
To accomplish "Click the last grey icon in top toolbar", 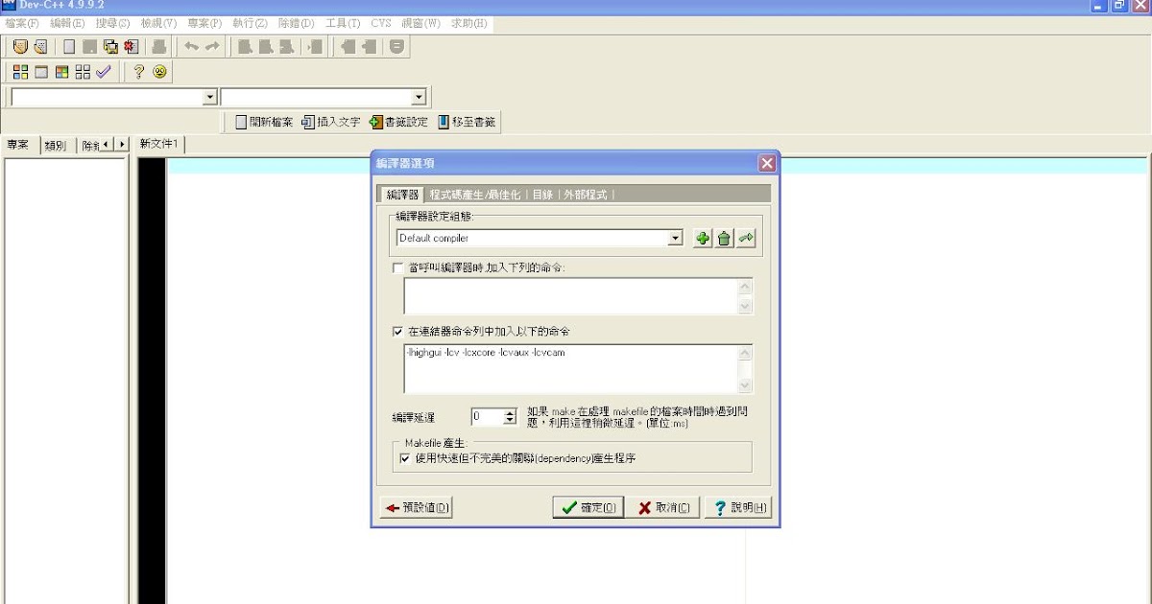I will (x=396, y=46).
